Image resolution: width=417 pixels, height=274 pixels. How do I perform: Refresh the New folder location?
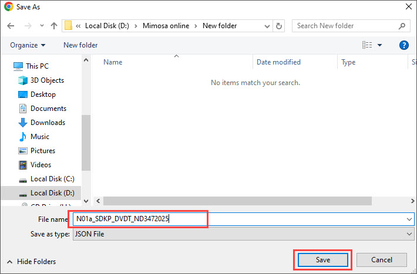(279, 26)
